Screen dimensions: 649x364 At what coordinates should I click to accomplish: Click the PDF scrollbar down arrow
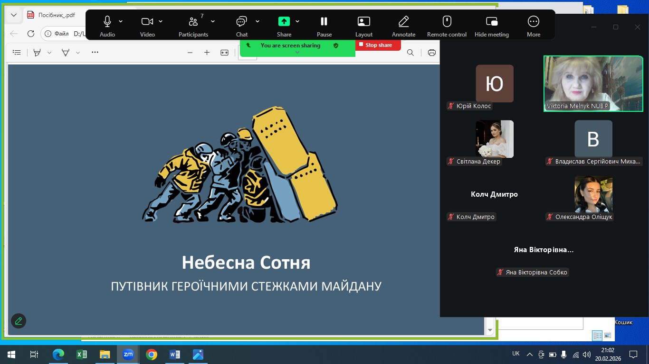(x=490, y=330)
